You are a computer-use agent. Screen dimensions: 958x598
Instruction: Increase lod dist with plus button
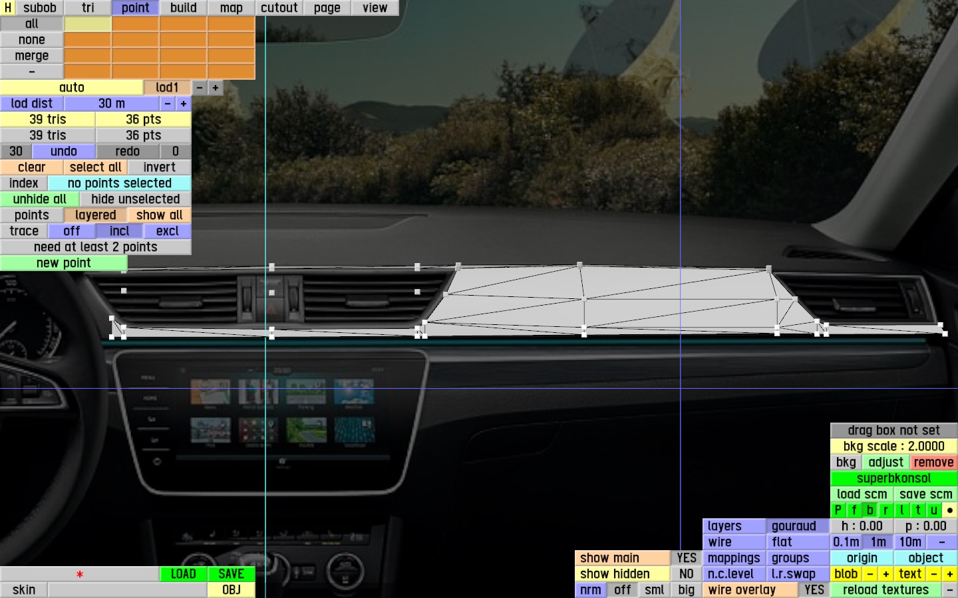click(184, 104)
